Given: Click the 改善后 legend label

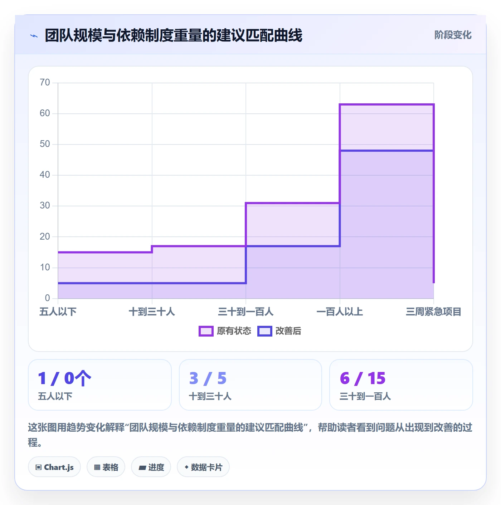Looking at the screenshot, I should pyautogui.click(x=288, y=331).
